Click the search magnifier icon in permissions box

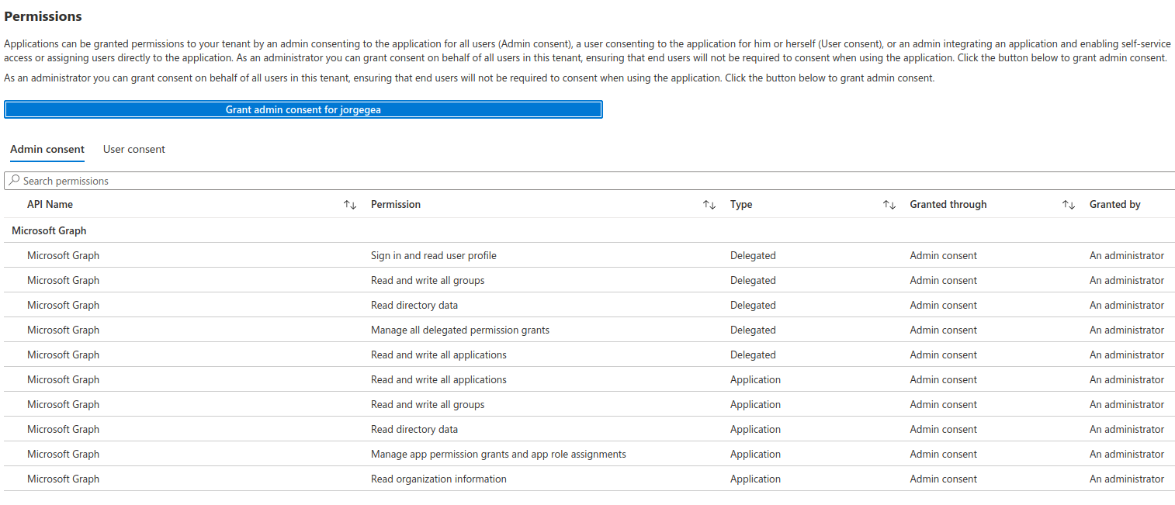click(x=14, y=181)
